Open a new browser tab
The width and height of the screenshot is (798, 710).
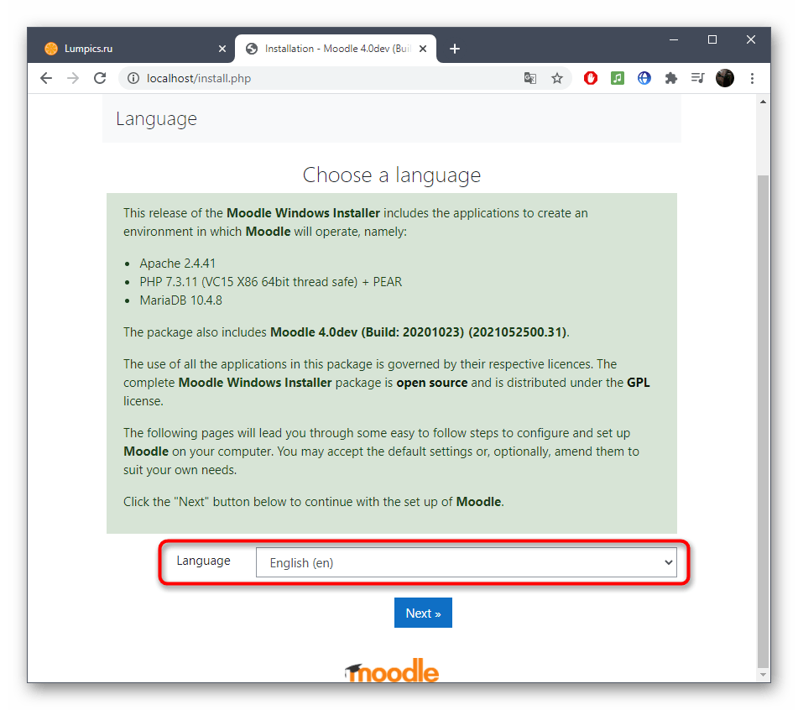pyautogui.click(x=455, y=49)
